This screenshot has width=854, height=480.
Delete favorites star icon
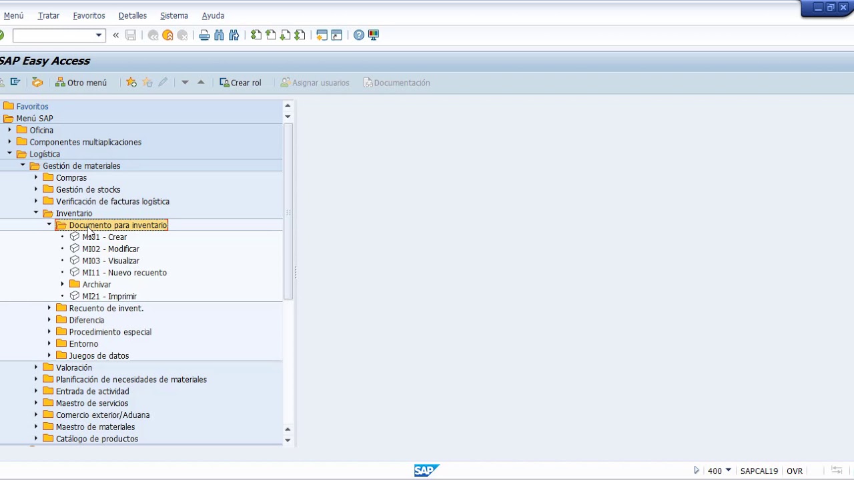coord(147,83)
